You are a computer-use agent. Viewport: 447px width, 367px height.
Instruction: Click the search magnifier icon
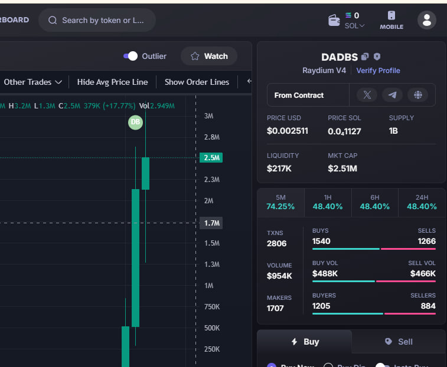click(x=53, y=20)
